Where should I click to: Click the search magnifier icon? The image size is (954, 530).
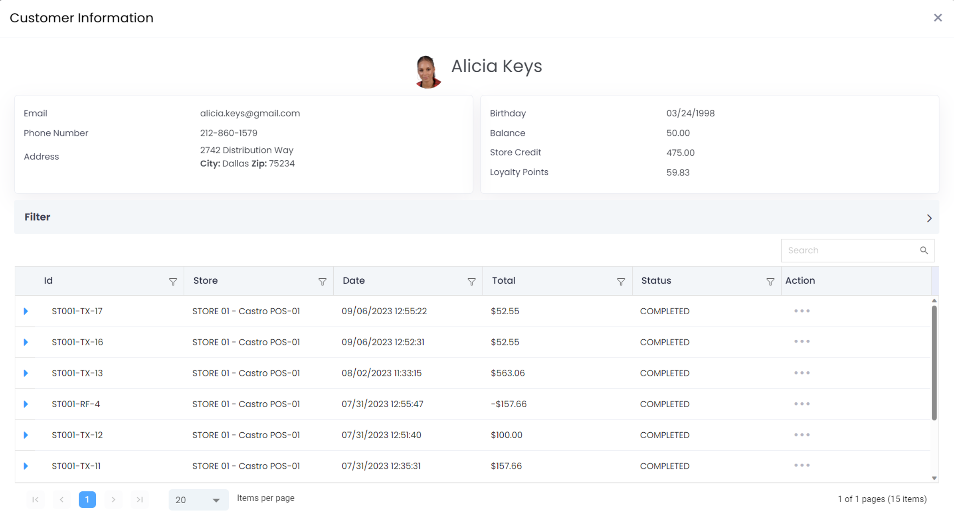[924, 250]
